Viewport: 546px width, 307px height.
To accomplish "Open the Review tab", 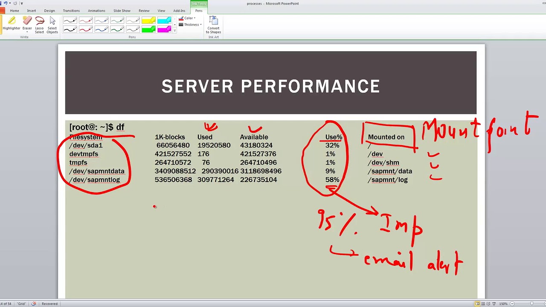I will click(144, 11).
